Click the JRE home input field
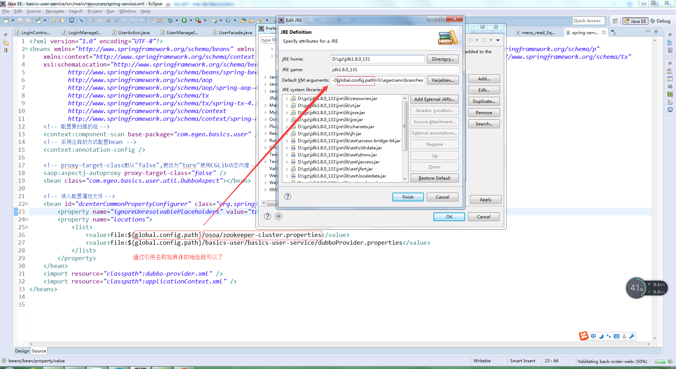The image size is (676, 369). tap(377, 59)
